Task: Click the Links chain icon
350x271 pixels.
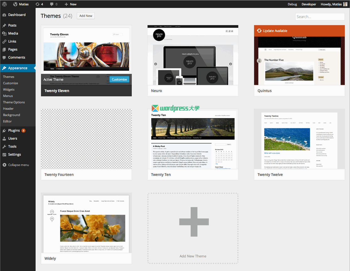Action: click(x=4, y=41)
